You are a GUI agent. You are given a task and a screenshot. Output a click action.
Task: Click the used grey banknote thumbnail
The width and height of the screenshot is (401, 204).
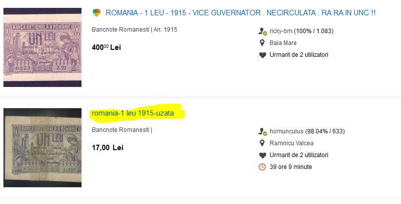(x=42, y=147)
